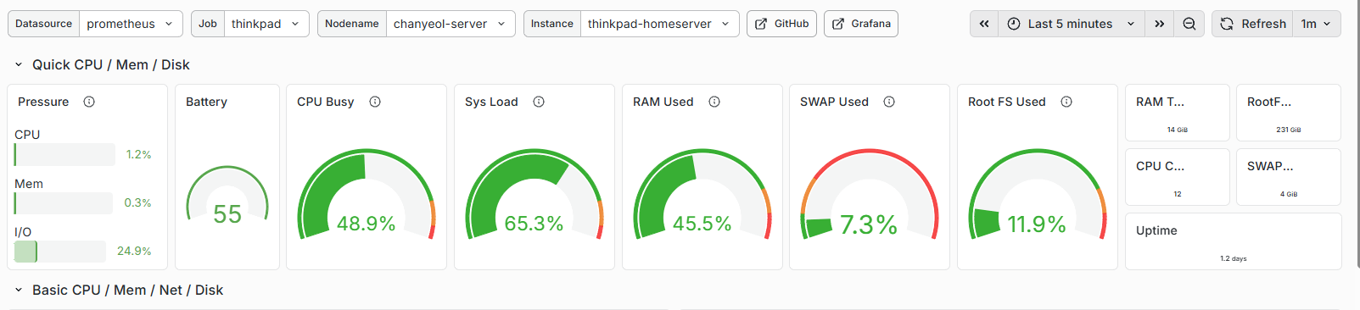Click the SWAP Used panel title
This screenshot has height=310, width=1360.
click(834, 102)
